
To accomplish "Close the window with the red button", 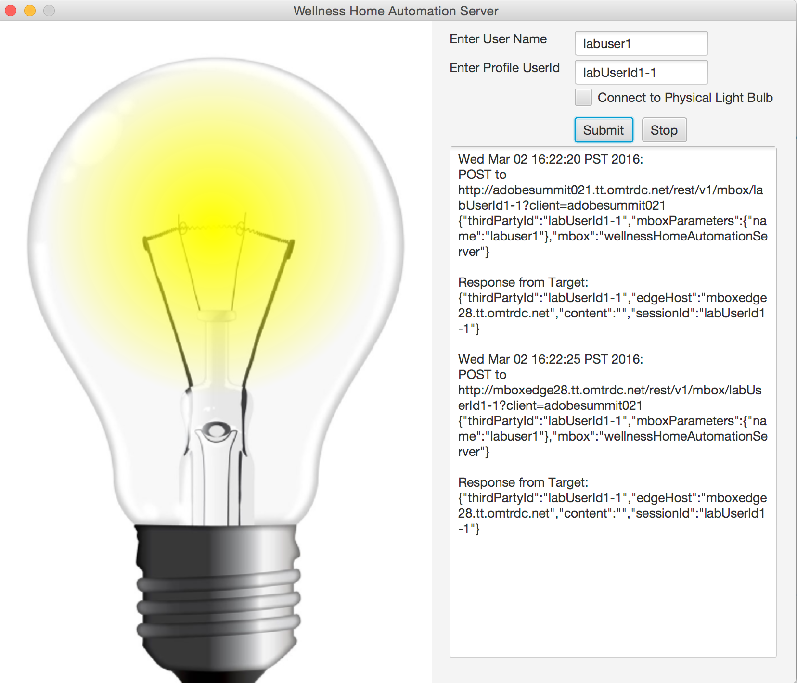I will 11,11.
